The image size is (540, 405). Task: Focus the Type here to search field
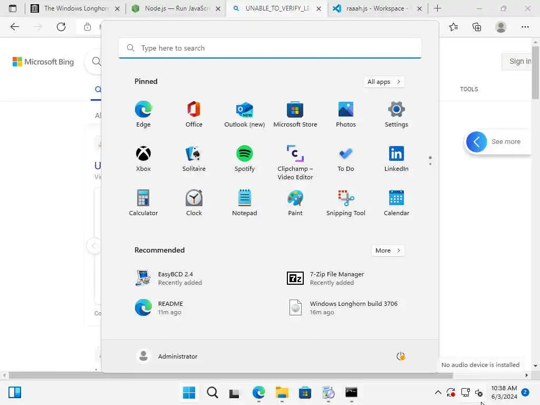[270, 48]
